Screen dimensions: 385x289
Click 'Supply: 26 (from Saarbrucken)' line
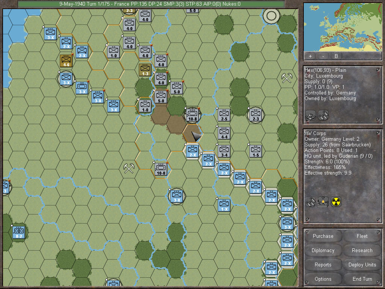338,144
